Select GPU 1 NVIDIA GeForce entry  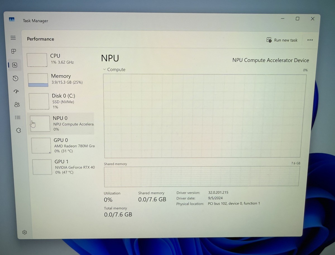64,167
